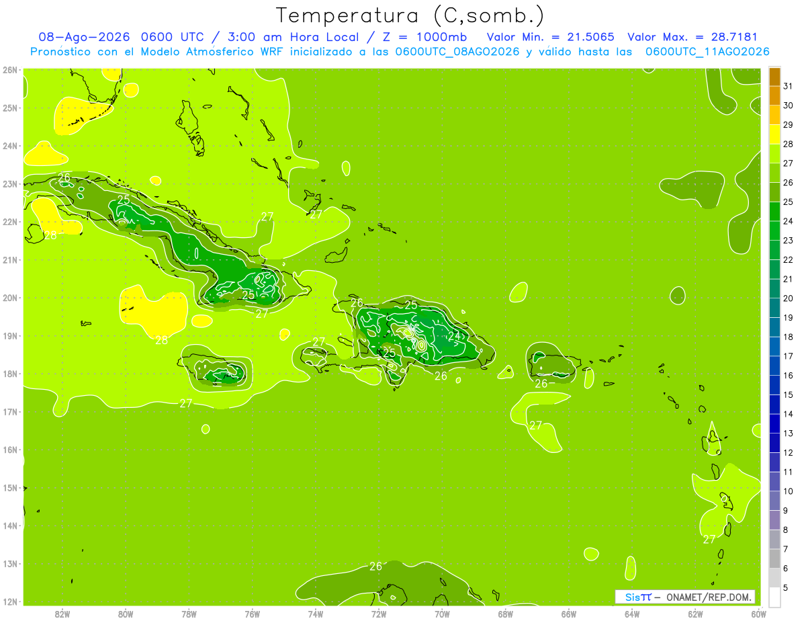Click the longitude axis label "68W"
The image size is (806, 623).
[505, 614]
